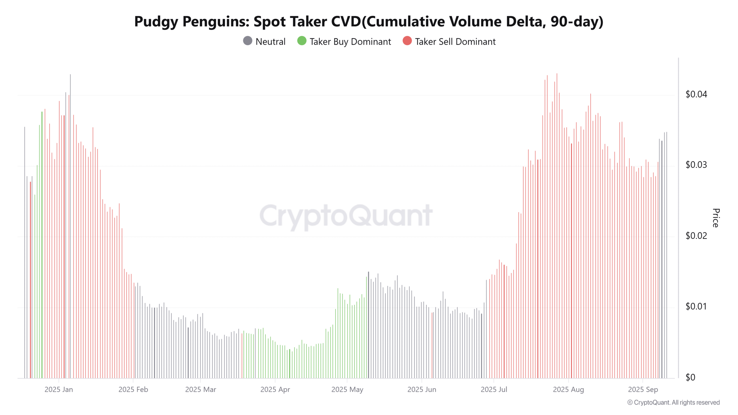
Task: Toggle the Taker Buy Dominant legend label
Action: pos(350,42)
